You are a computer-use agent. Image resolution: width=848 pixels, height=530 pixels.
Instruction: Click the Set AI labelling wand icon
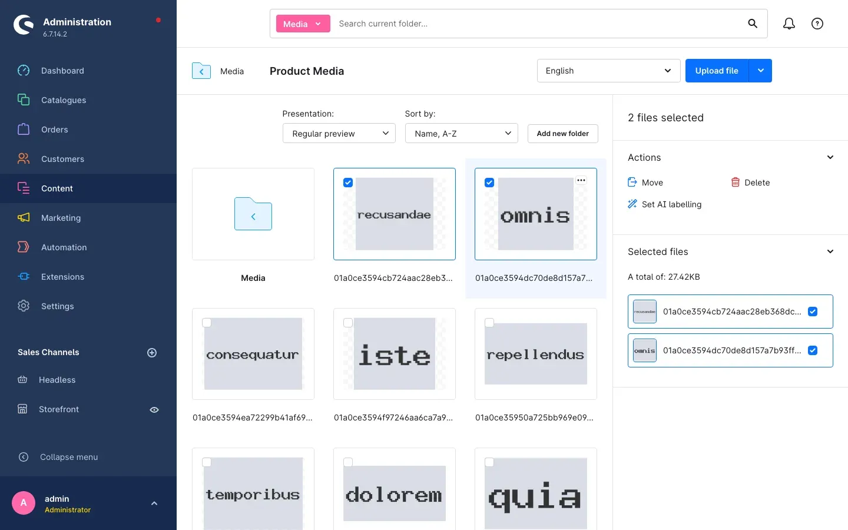pyautogui.click(x=632, y=204)
